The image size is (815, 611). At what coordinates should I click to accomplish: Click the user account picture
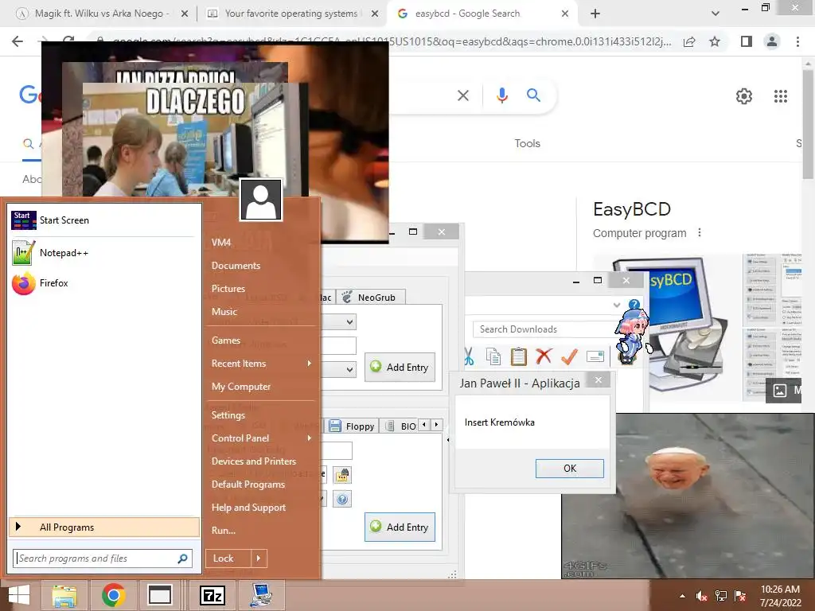tap(261, 200)
